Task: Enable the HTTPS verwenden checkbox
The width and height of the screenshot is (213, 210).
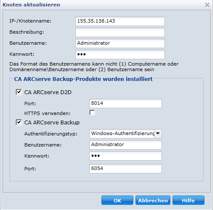Action: click(x=92, y=113)
